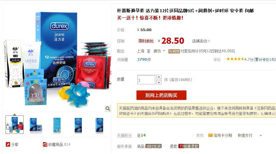The height and width of the screenshot is (154, 276).
Task: Click the 按时发货 service badge
Action: click(154, 146)
